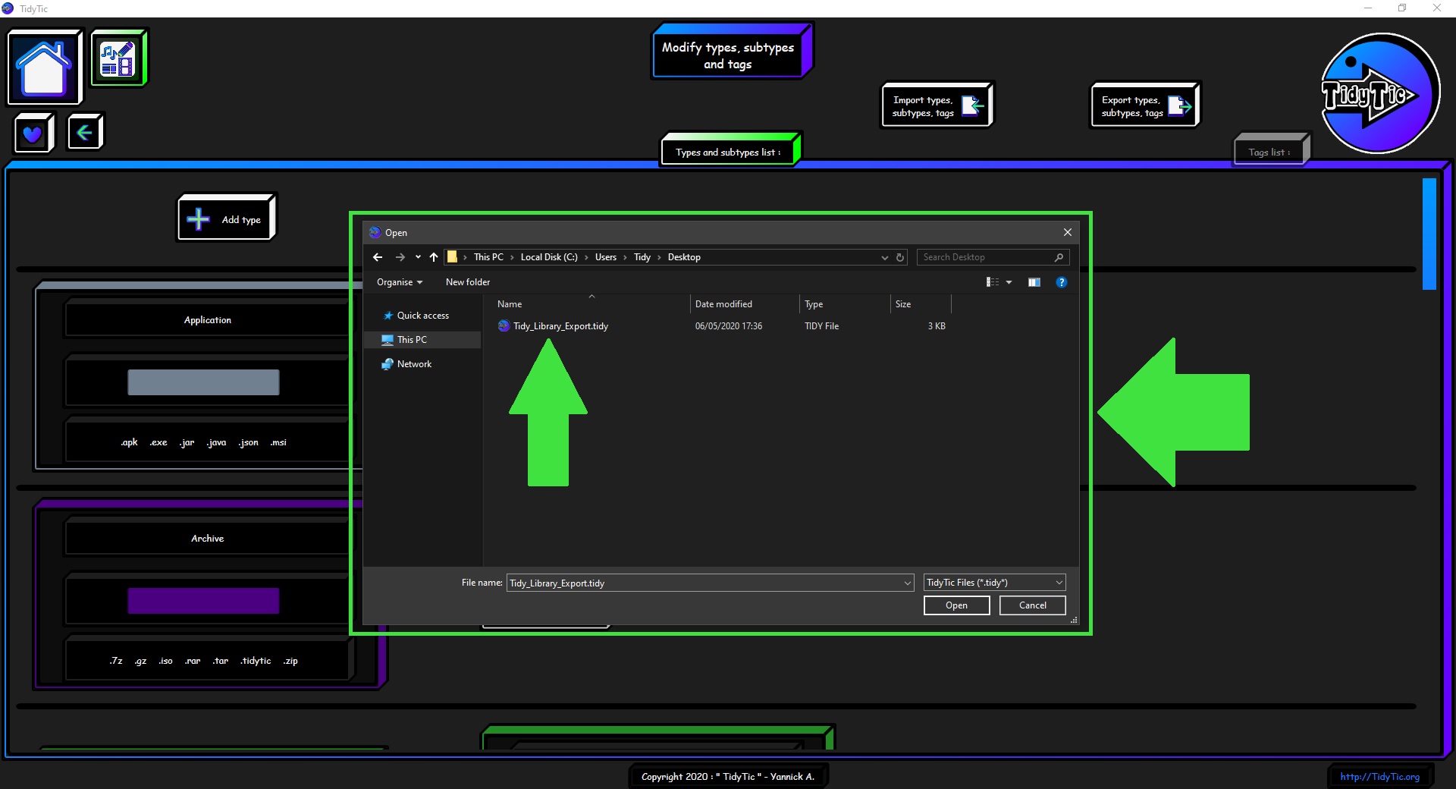This screenshot has height=789, width=1456.
Task: Select the .zip extension text
Action: tap(290, 661)
